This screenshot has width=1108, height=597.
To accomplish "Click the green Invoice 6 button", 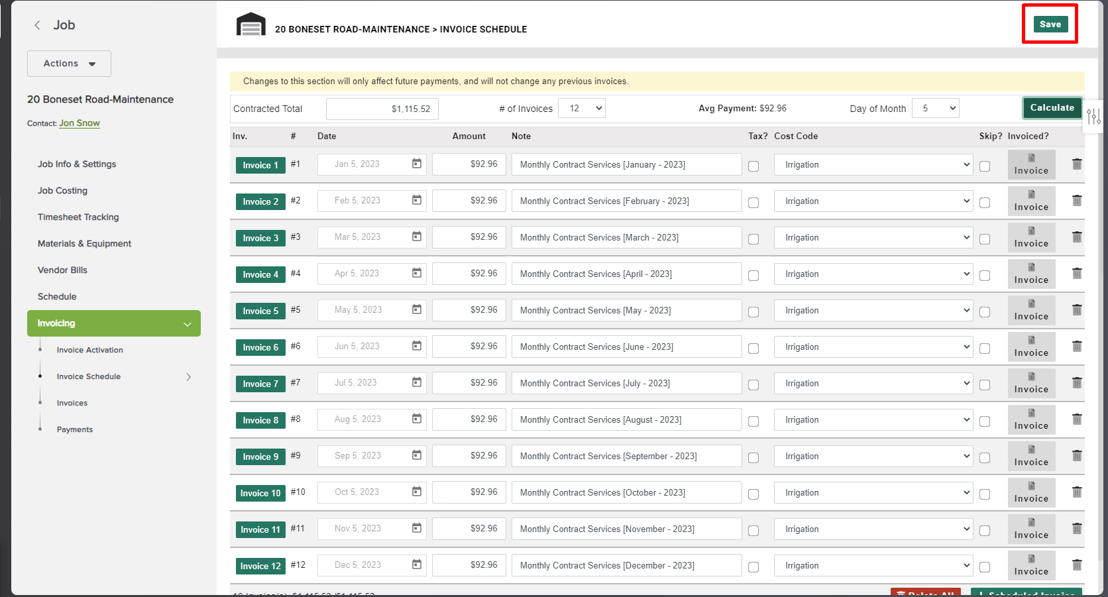I will tap(260, 347).
